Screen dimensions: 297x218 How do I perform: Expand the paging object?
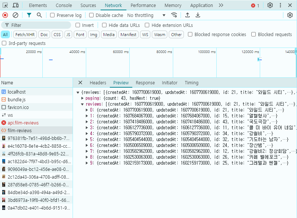(x=83, y=98)
